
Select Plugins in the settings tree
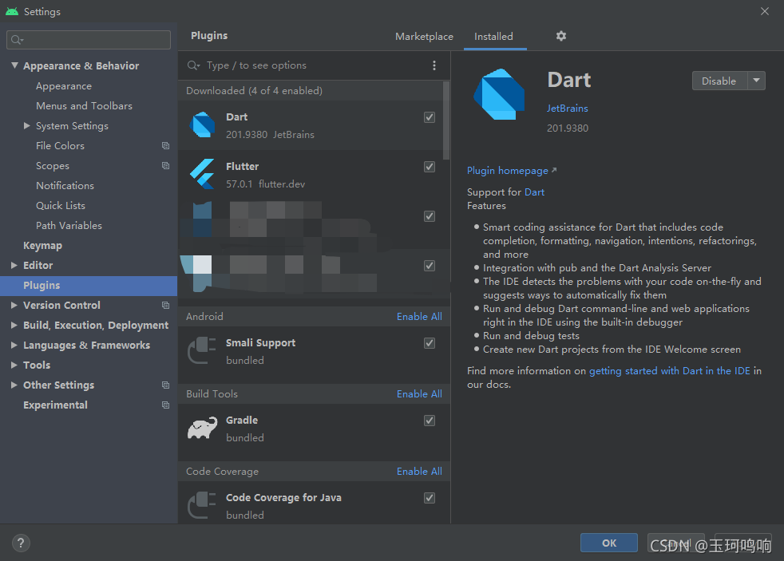pyautogui.click(x=89, y=285)
